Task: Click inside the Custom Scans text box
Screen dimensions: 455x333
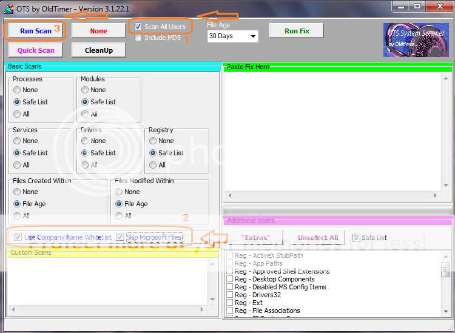Action: [x=107, y=281]
